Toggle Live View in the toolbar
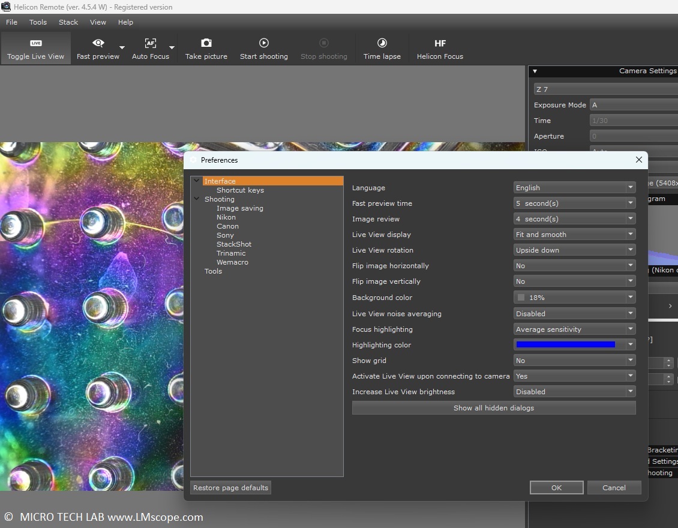The height and width of the screenshot is (528, 678). pyautogui.click(x=36, y=49)
